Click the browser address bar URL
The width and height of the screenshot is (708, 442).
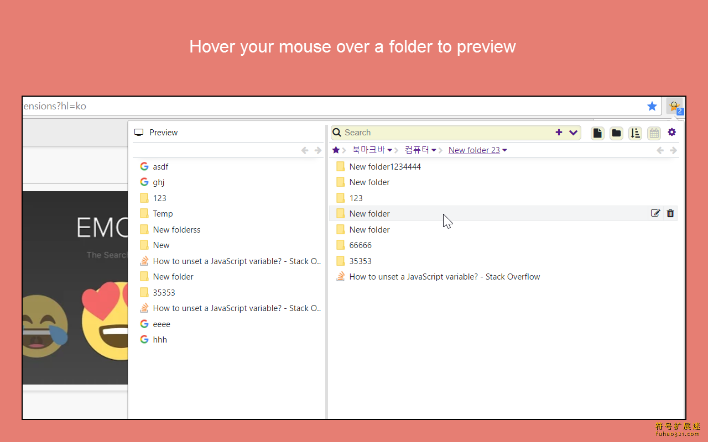click(54, 106)
